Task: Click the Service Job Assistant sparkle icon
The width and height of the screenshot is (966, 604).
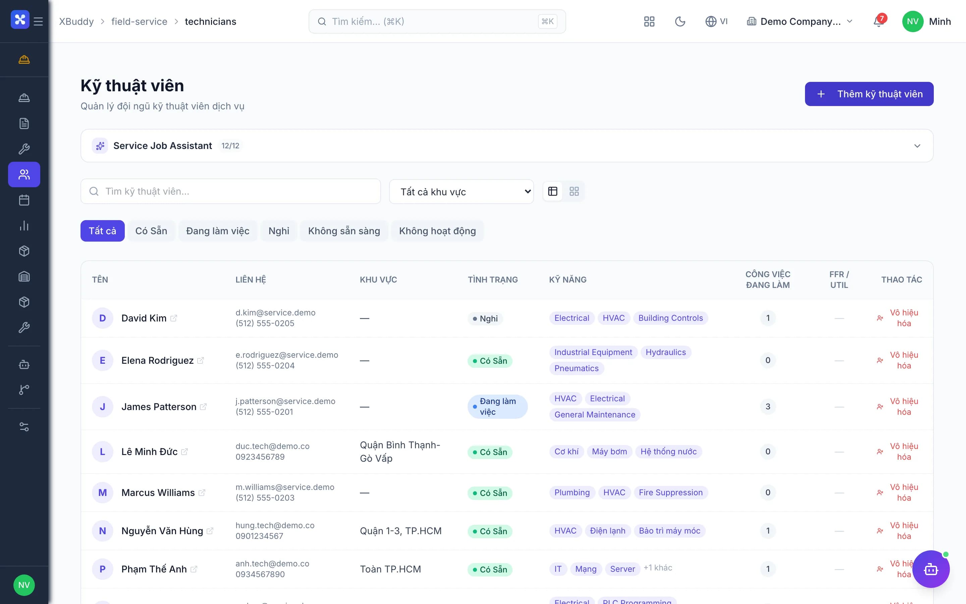Action: [x=100, y=146]
